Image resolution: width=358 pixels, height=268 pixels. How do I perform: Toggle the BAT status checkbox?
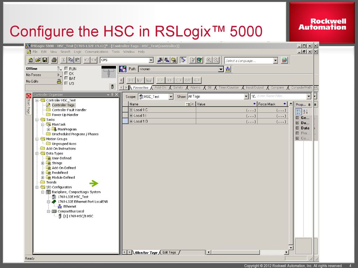pos(66,78)
